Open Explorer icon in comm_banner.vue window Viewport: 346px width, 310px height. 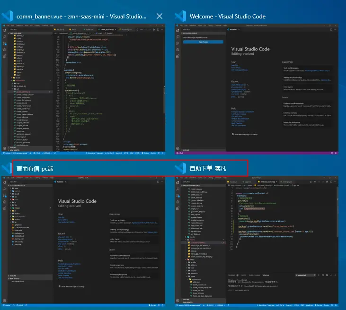click(x=4, y=31)
